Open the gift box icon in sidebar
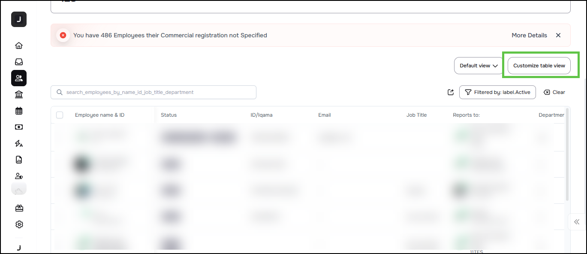This screenshot has width=587, height=254. [19, 208]
